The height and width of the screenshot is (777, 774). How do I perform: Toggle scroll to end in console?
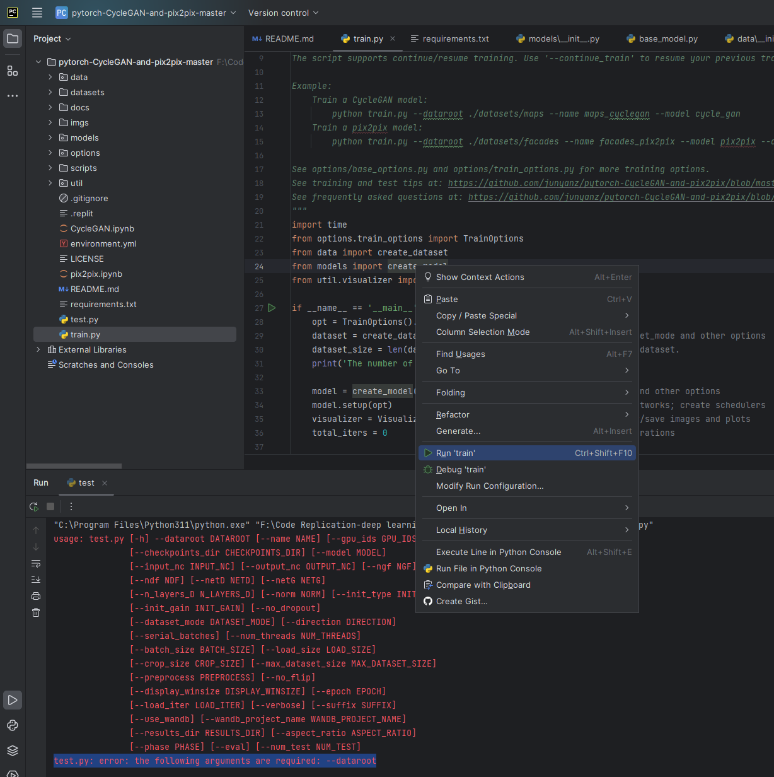tap(36, 580)
